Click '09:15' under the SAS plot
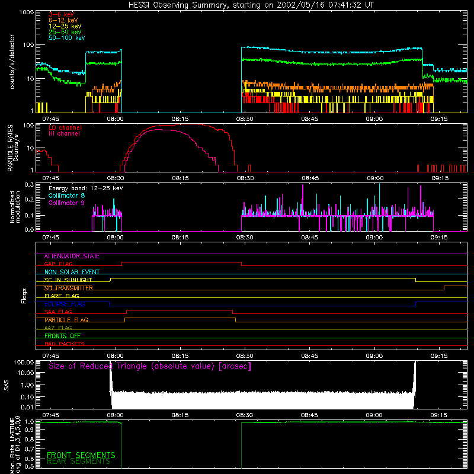Image resolution: width=474 pixels, height=474 pixels. pyautogui.click(x=438, y=415)
